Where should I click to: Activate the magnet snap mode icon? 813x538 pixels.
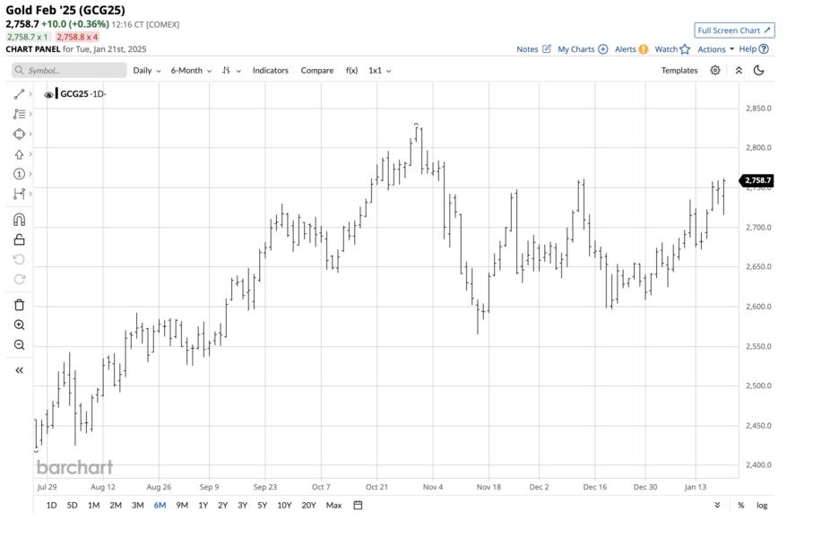click(x=19, y=220)
